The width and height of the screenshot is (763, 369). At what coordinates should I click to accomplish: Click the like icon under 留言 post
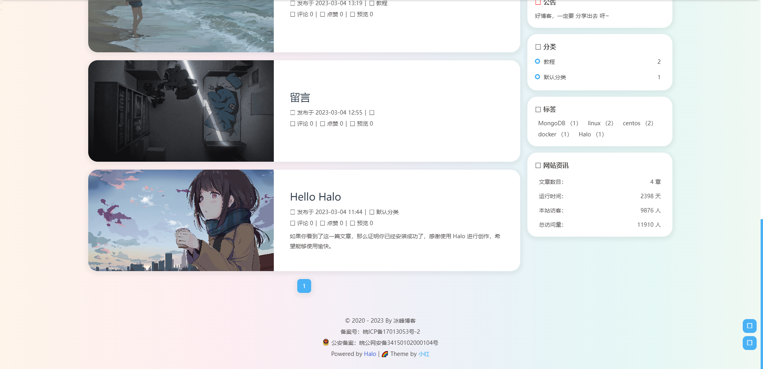tap(322, 123)
